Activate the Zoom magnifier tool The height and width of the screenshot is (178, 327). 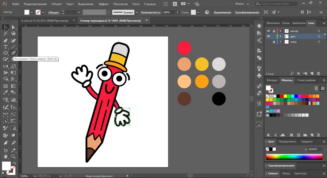[13, 156]
